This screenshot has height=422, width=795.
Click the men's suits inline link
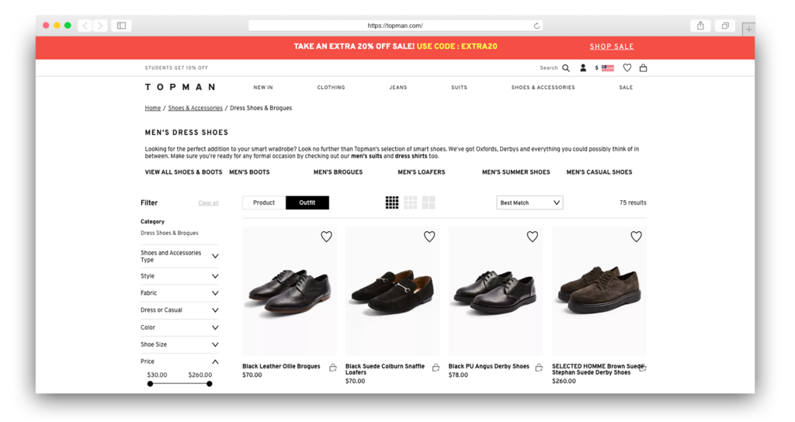pos(367,156)
